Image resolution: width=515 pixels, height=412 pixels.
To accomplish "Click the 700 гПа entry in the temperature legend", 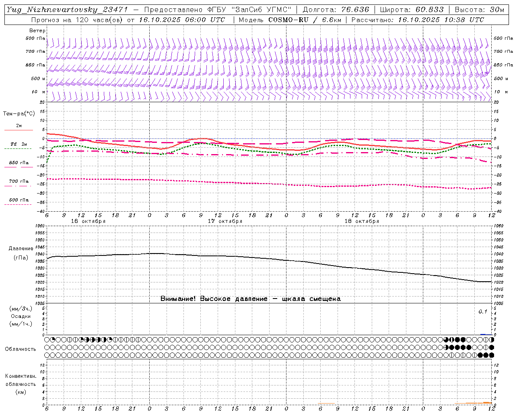I will coord(19,181).
